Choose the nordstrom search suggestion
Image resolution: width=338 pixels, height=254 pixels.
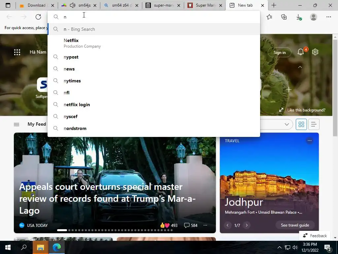point(154,128)
